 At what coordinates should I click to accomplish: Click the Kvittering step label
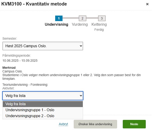99,24
